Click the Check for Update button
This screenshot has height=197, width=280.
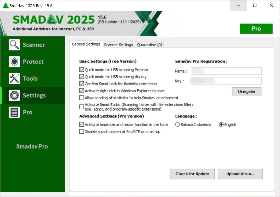(x=192, y=174)
